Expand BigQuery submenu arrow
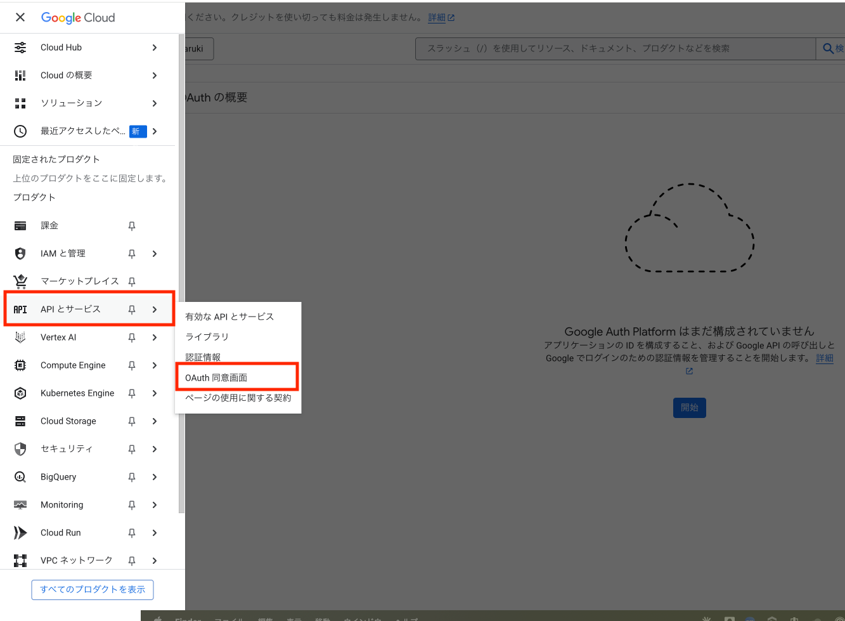This screenshot has height=621, width=845. (x=155, y=477)
